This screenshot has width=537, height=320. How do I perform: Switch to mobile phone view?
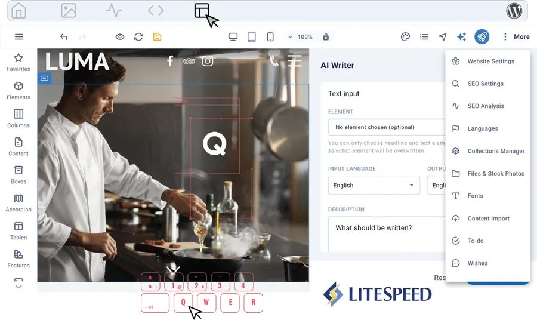[270, 37]
